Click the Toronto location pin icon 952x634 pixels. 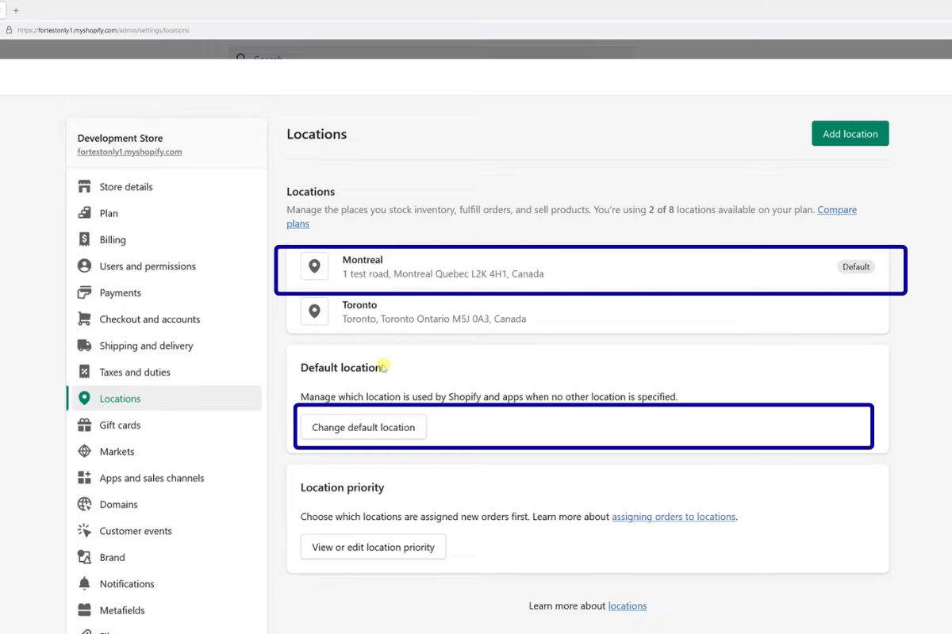pos(314,311)
